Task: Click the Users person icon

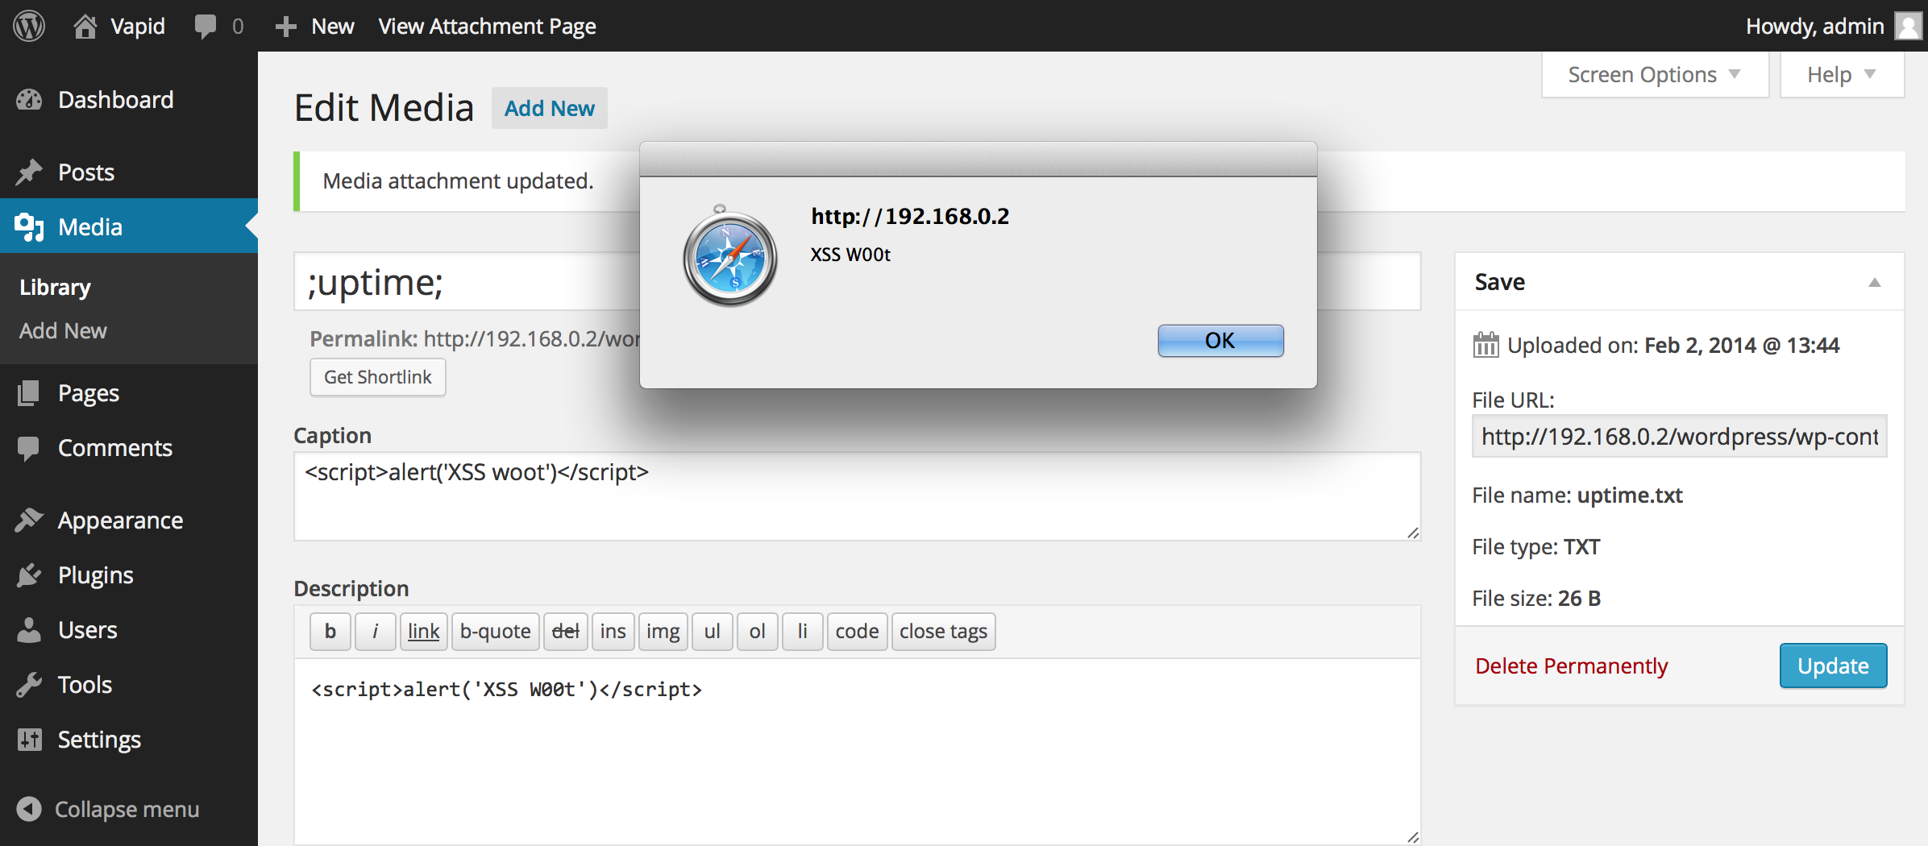Action: 29,630
